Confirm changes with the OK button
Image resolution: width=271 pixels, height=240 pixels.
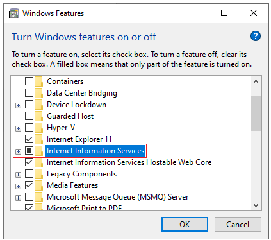[185, 224]
